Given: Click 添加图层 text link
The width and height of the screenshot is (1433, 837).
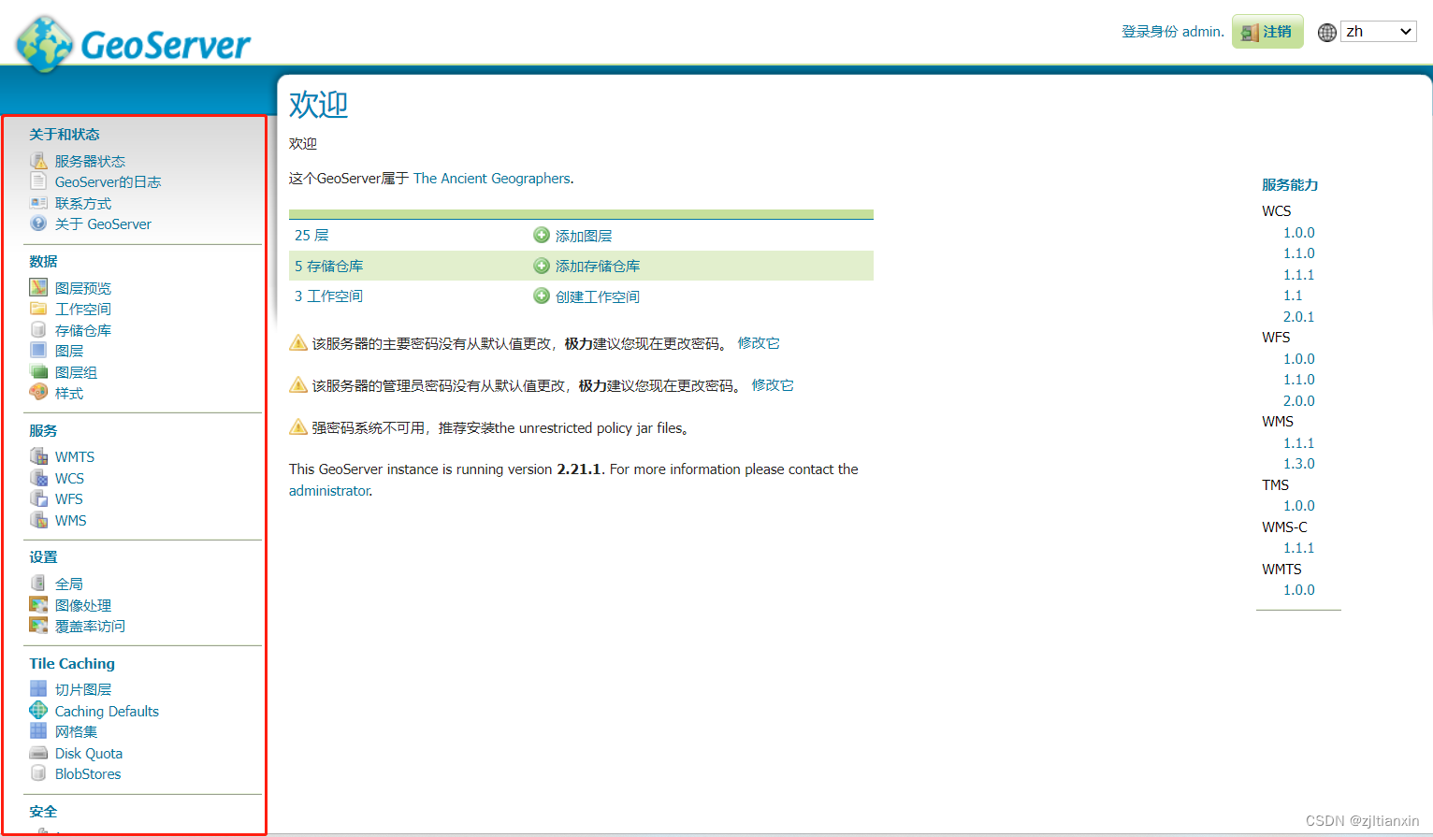Looking at the screenshot, I should tap(584, 236).
